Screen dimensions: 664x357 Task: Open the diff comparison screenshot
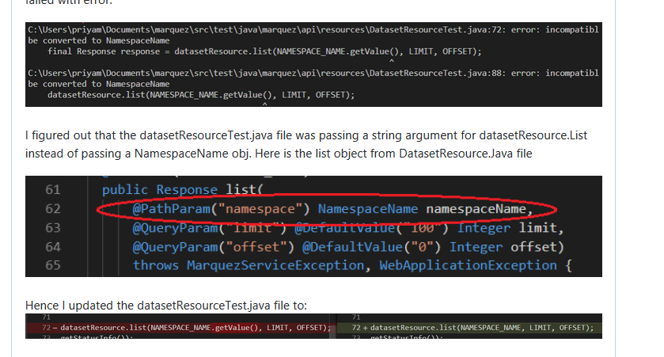(x=313, y=326)
